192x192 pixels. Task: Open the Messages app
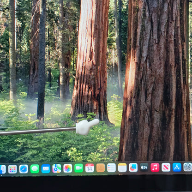click(35, 169)
